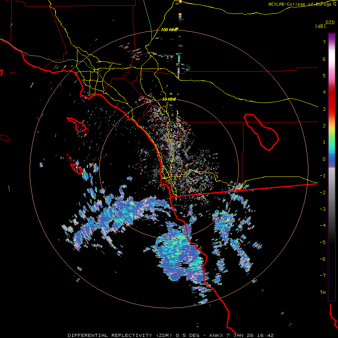Screen dimensions: 338x338
Task: Click the '-7' value on the color scale
Action: [x=323, y=276]
